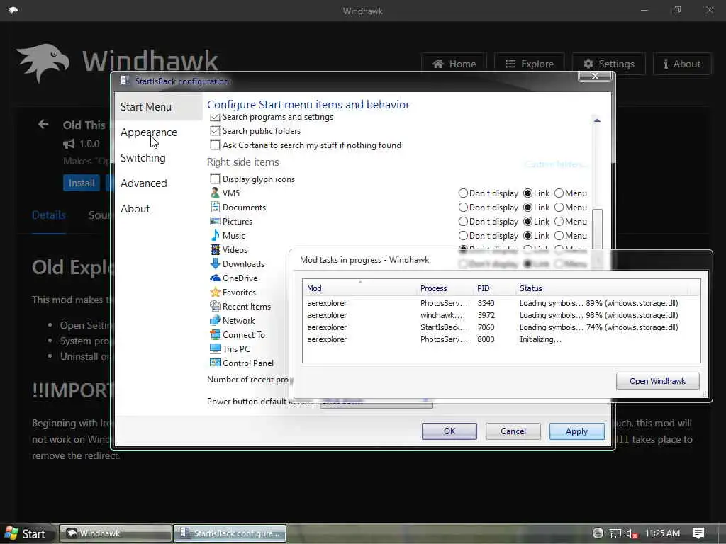Click the OneDrive cloud icon
This screenshot has height=544, width=726.
click(x=215, y=278)
